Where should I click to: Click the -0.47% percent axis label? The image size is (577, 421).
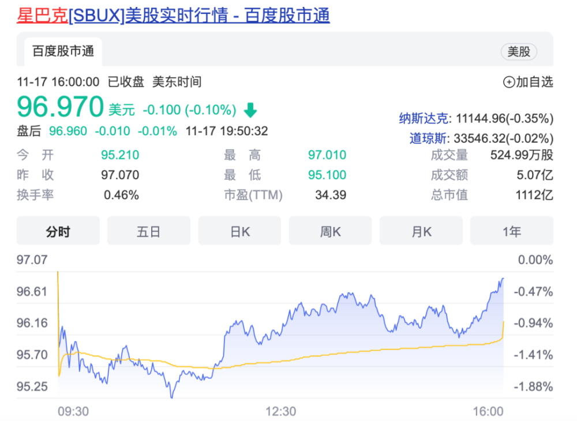[533, 291]
